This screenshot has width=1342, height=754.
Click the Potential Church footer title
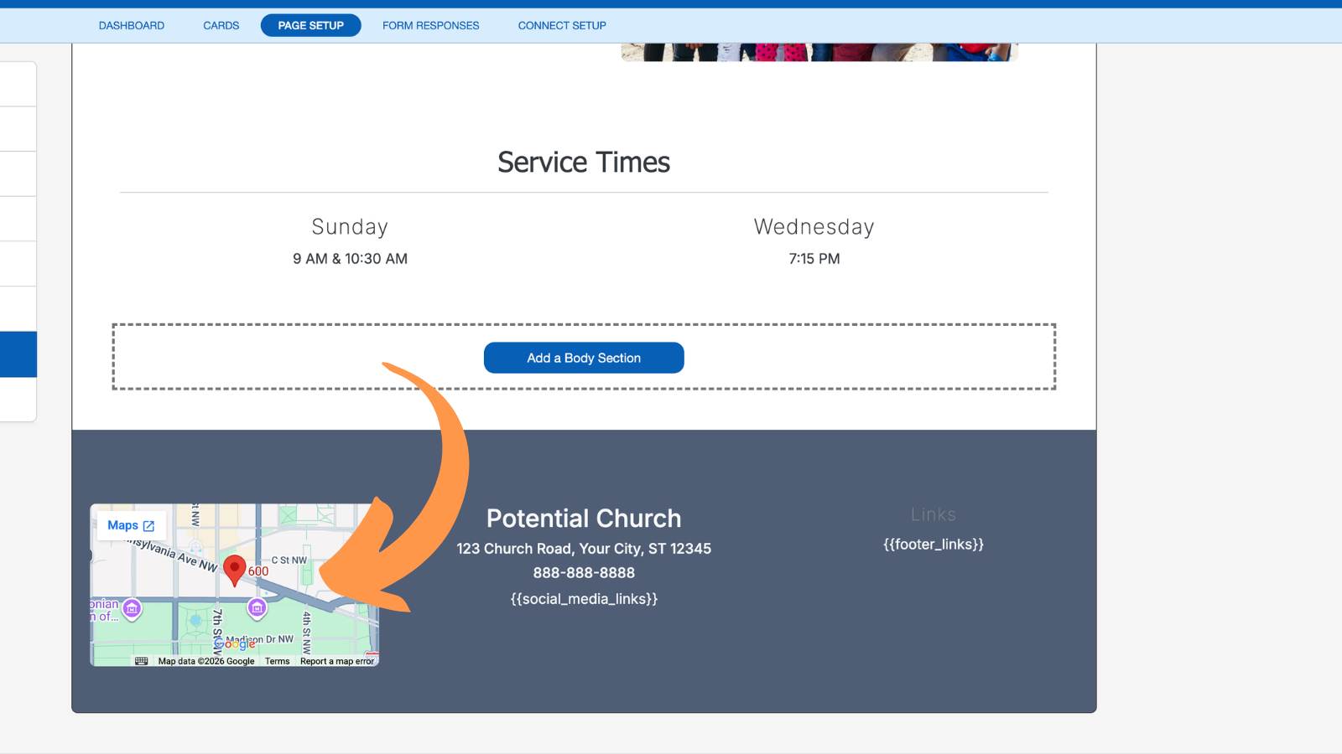(584, 519)
